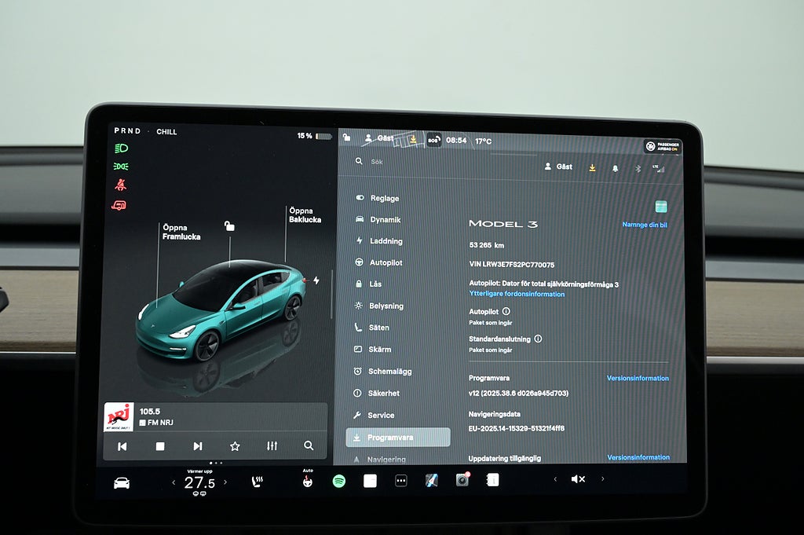Open the dashcam camera app icon
This screenshot has width=804, height=535.
click(462, 480)
